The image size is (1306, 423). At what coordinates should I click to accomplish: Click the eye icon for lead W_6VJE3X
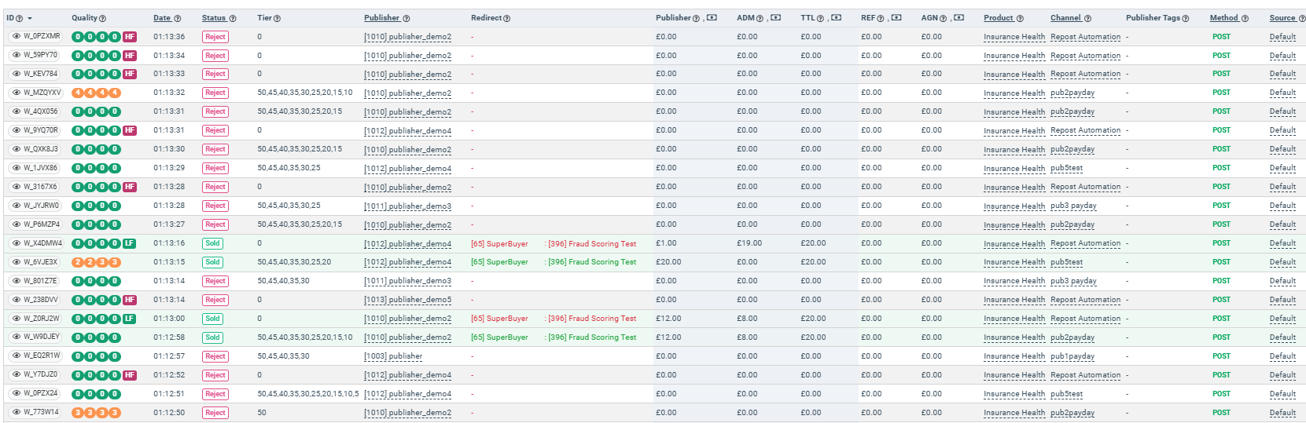point(17,262)
